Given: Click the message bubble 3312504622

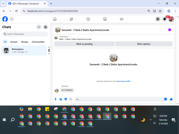Looking at the screenshot, I should pyautogui.click(x=67, y=90).
